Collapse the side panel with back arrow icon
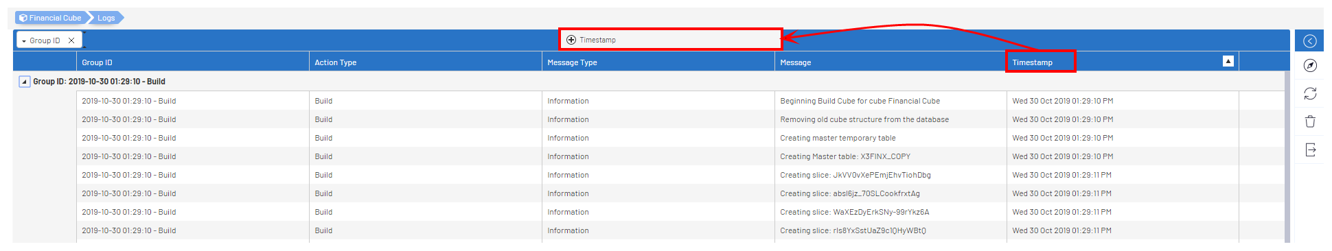 1309,41
